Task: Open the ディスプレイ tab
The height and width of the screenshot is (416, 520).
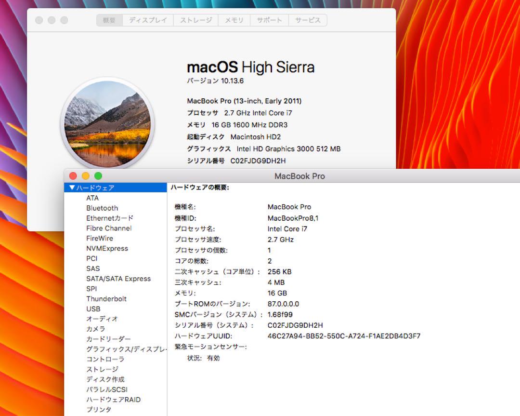Action: [148, 20]
